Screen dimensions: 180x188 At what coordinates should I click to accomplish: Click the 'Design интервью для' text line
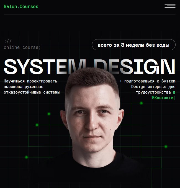tap(153, 87)
